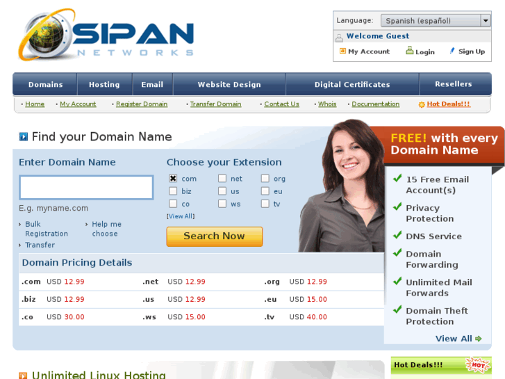Click the Hot Deals sun icon in submenu
Image resolution: width=505 pixels, height=379 pixels.
click(x=422, y=104)
